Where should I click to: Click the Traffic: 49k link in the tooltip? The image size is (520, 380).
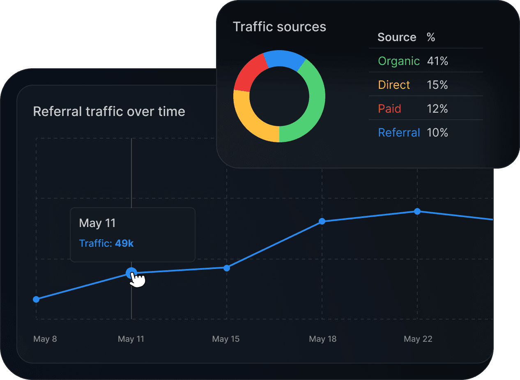[106, 243]
